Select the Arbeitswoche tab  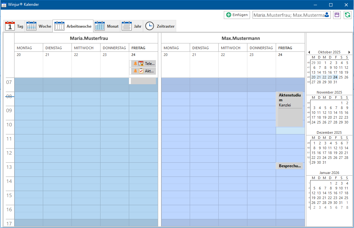73,26
